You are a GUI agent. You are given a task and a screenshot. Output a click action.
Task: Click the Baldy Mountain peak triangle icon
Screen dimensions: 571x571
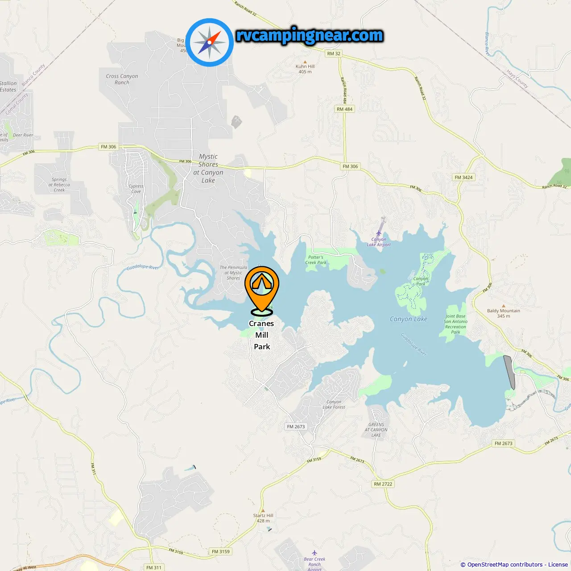pyautogui.click(x=504, y=306)
